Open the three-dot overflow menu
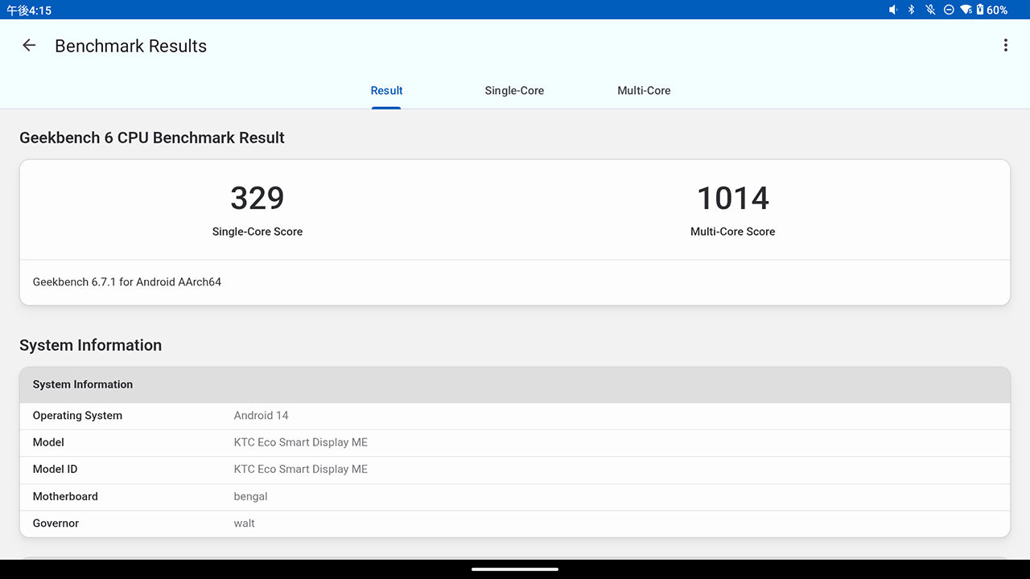 pos(1005,46)
